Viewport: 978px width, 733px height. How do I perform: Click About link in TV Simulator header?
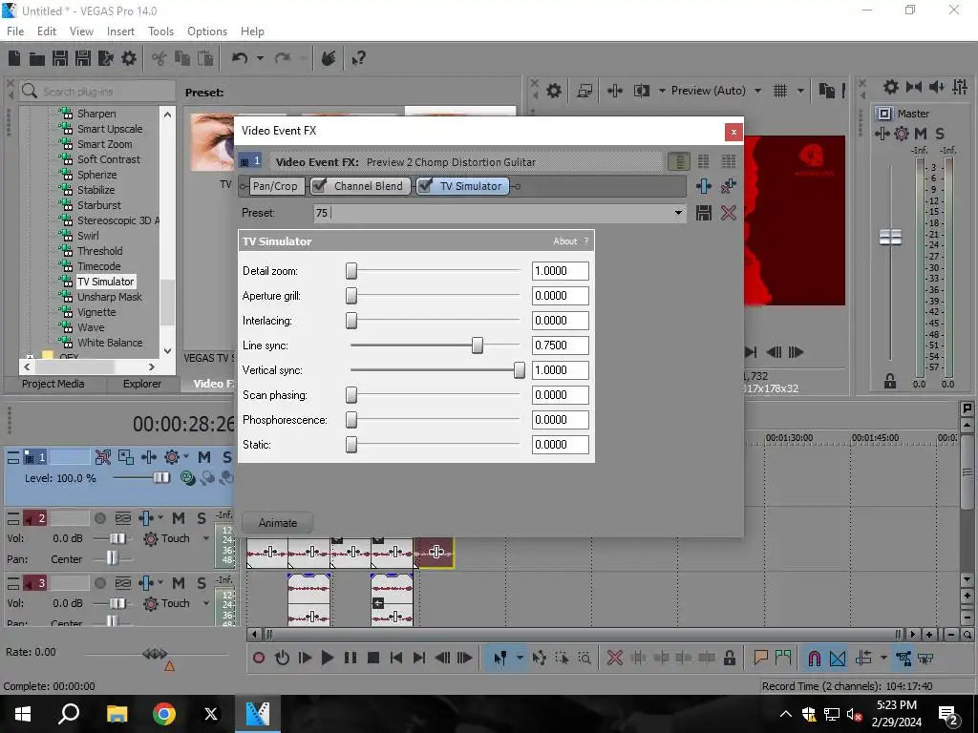click(565, 241)
